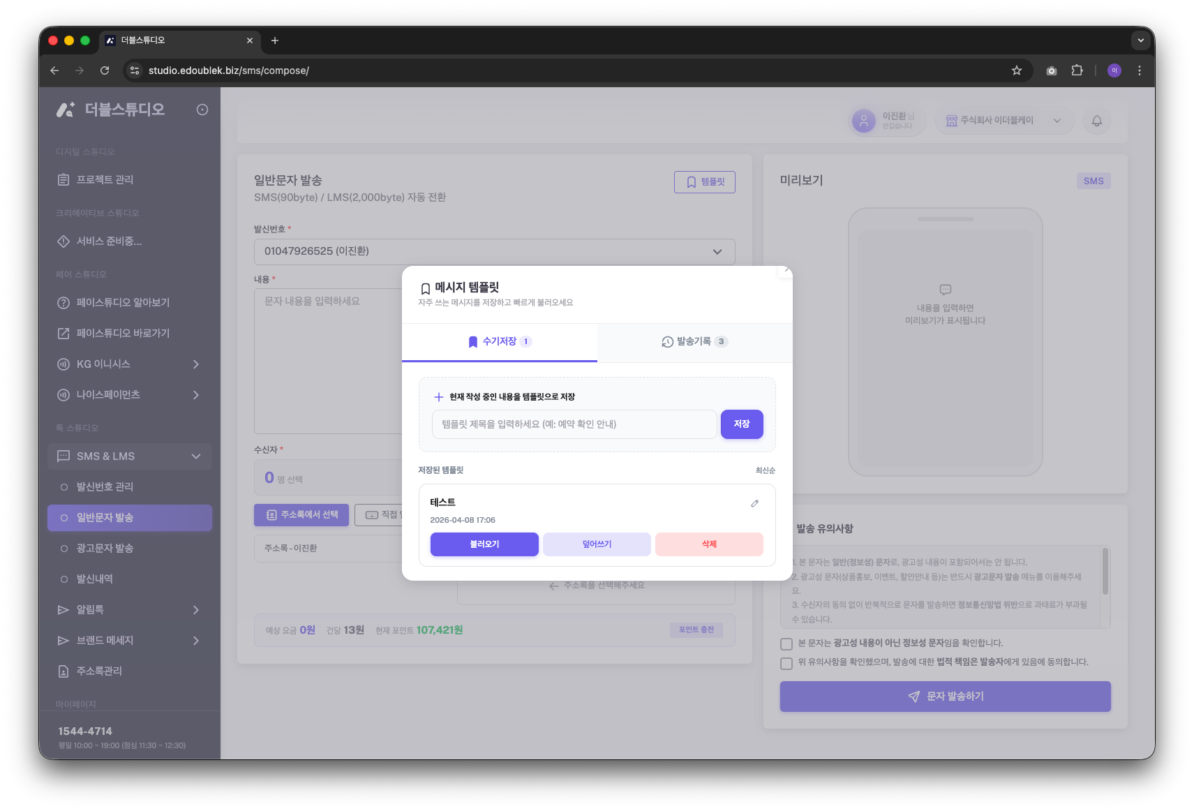Image resolution: width=1194 pixels, height=811 pixels.
Task: Click the browser address bar URL
Action: 229,70
